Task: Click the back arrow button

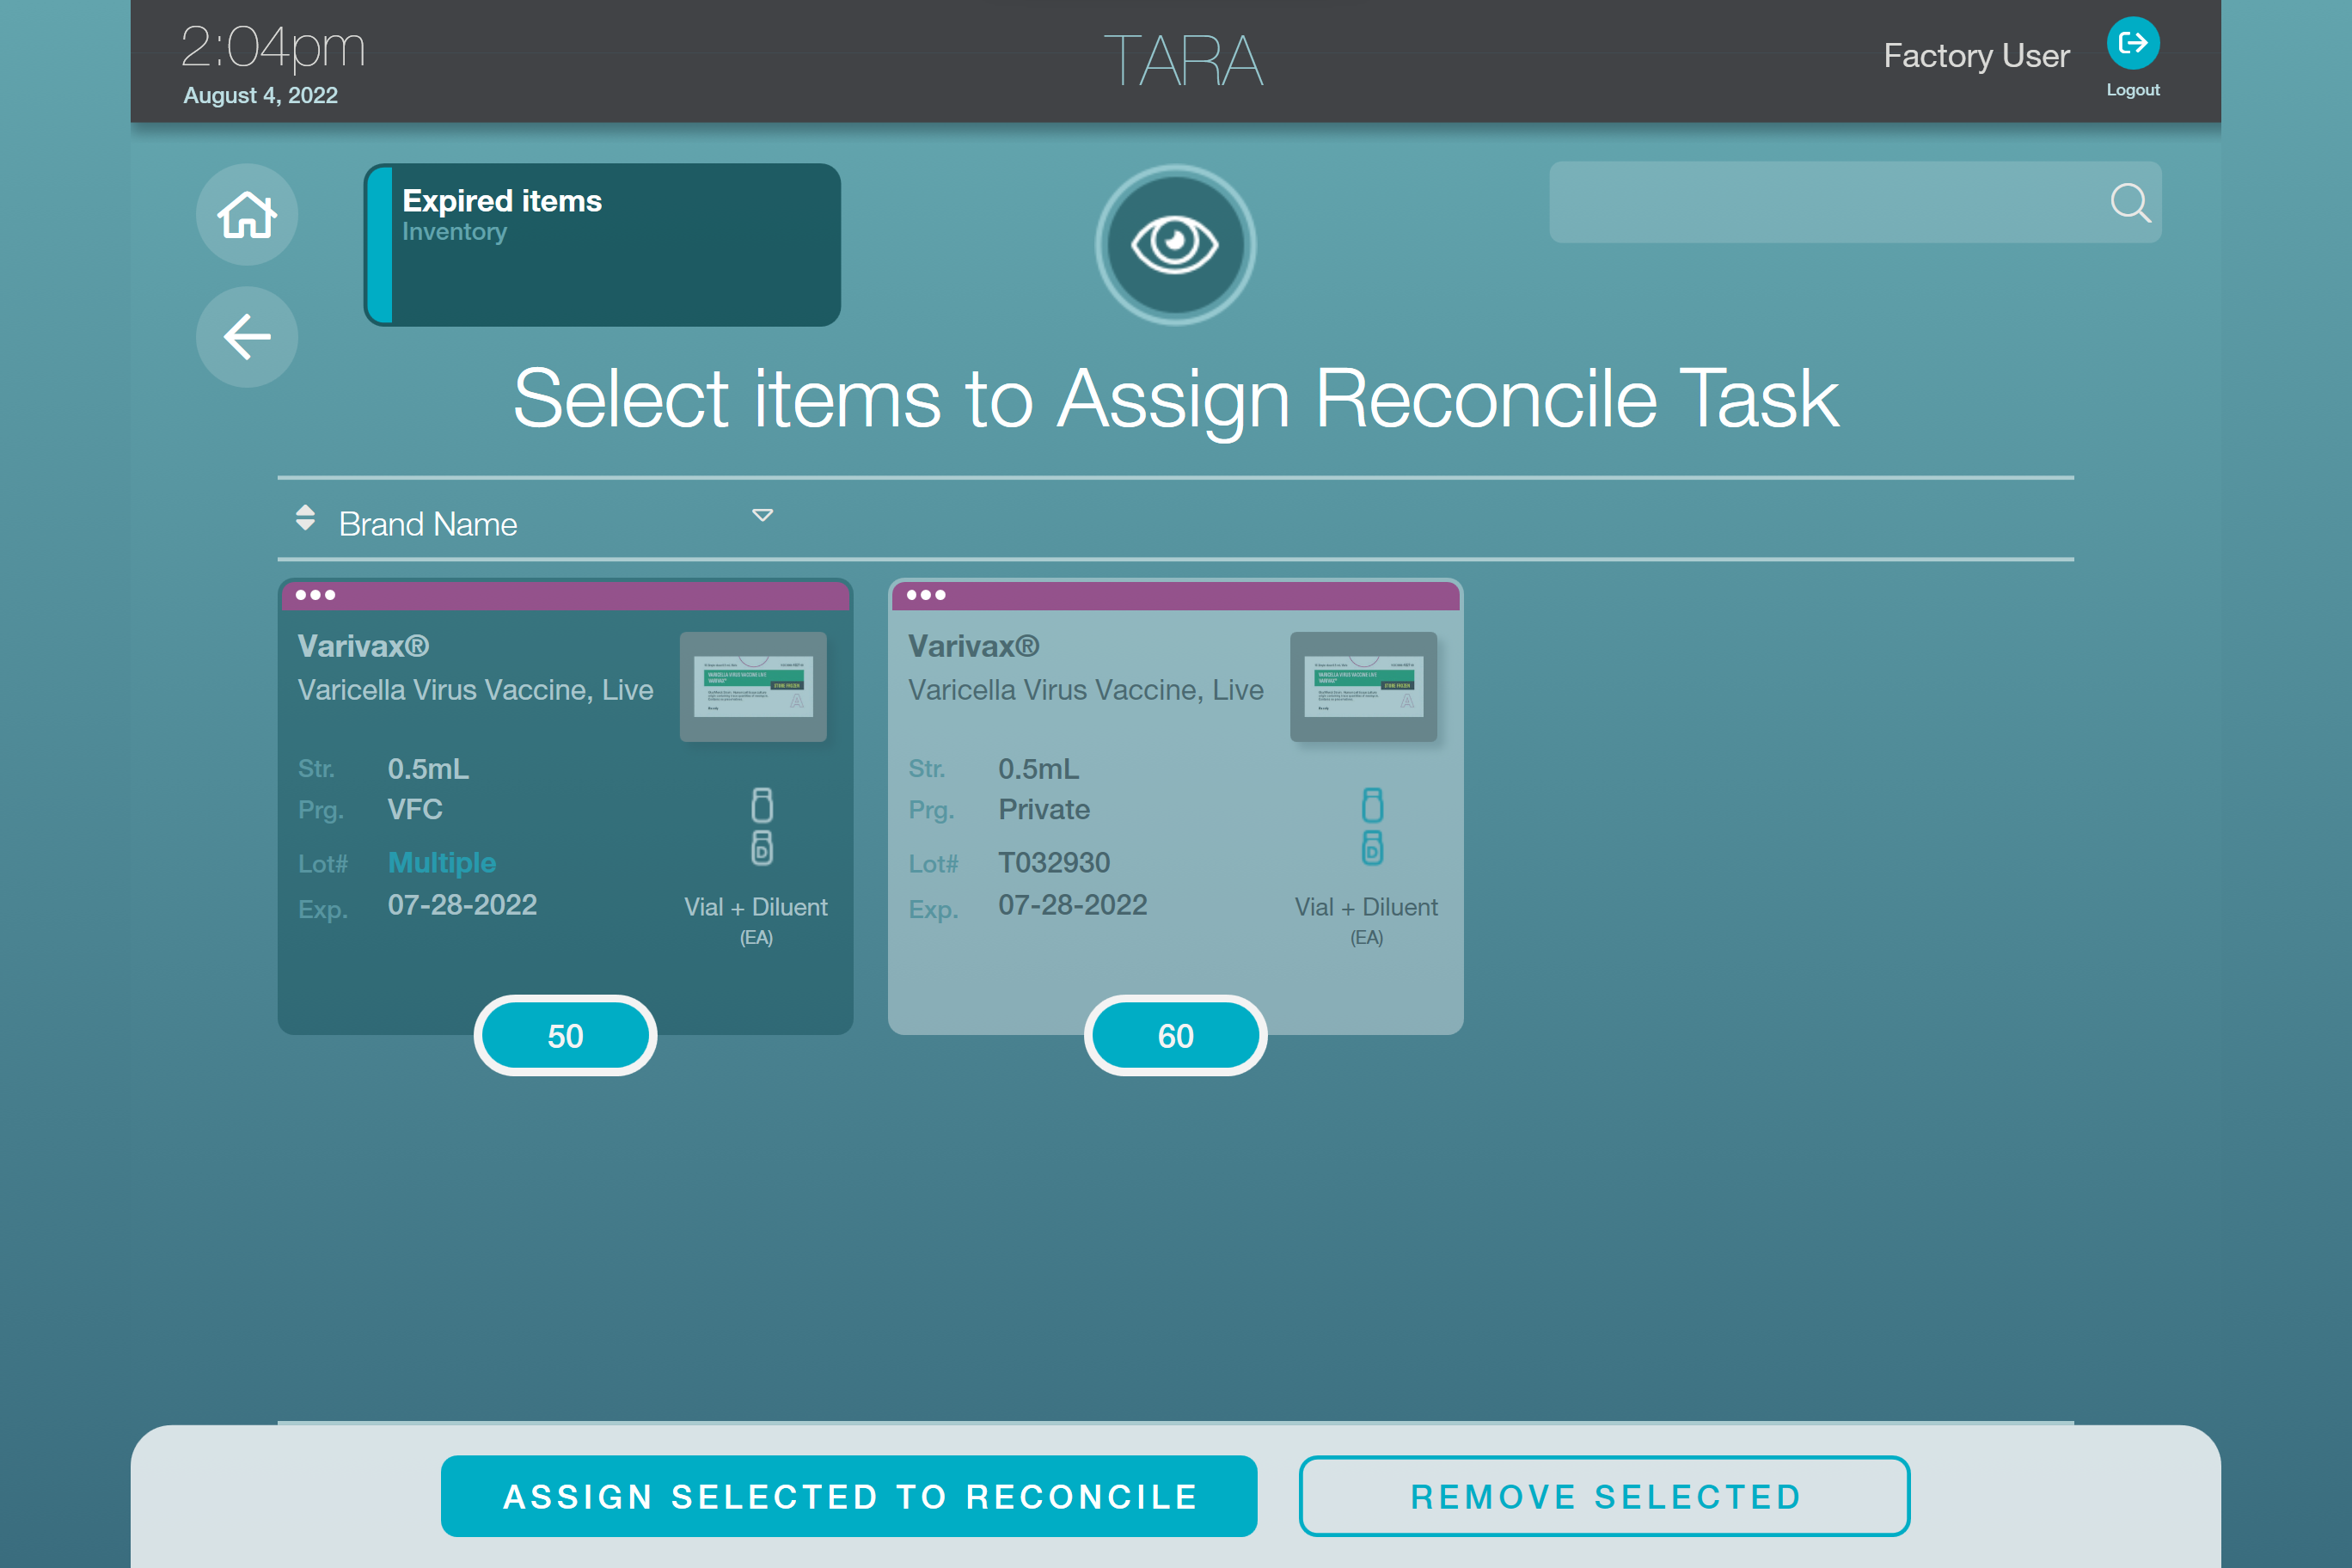Action: point(246,337)
